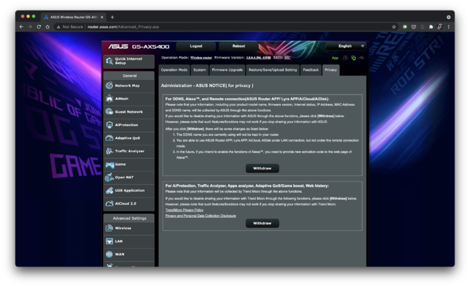The height and width of the screenshot is (287, 470).
Task: Switch to the System tab
Action: tap(200, 69)
